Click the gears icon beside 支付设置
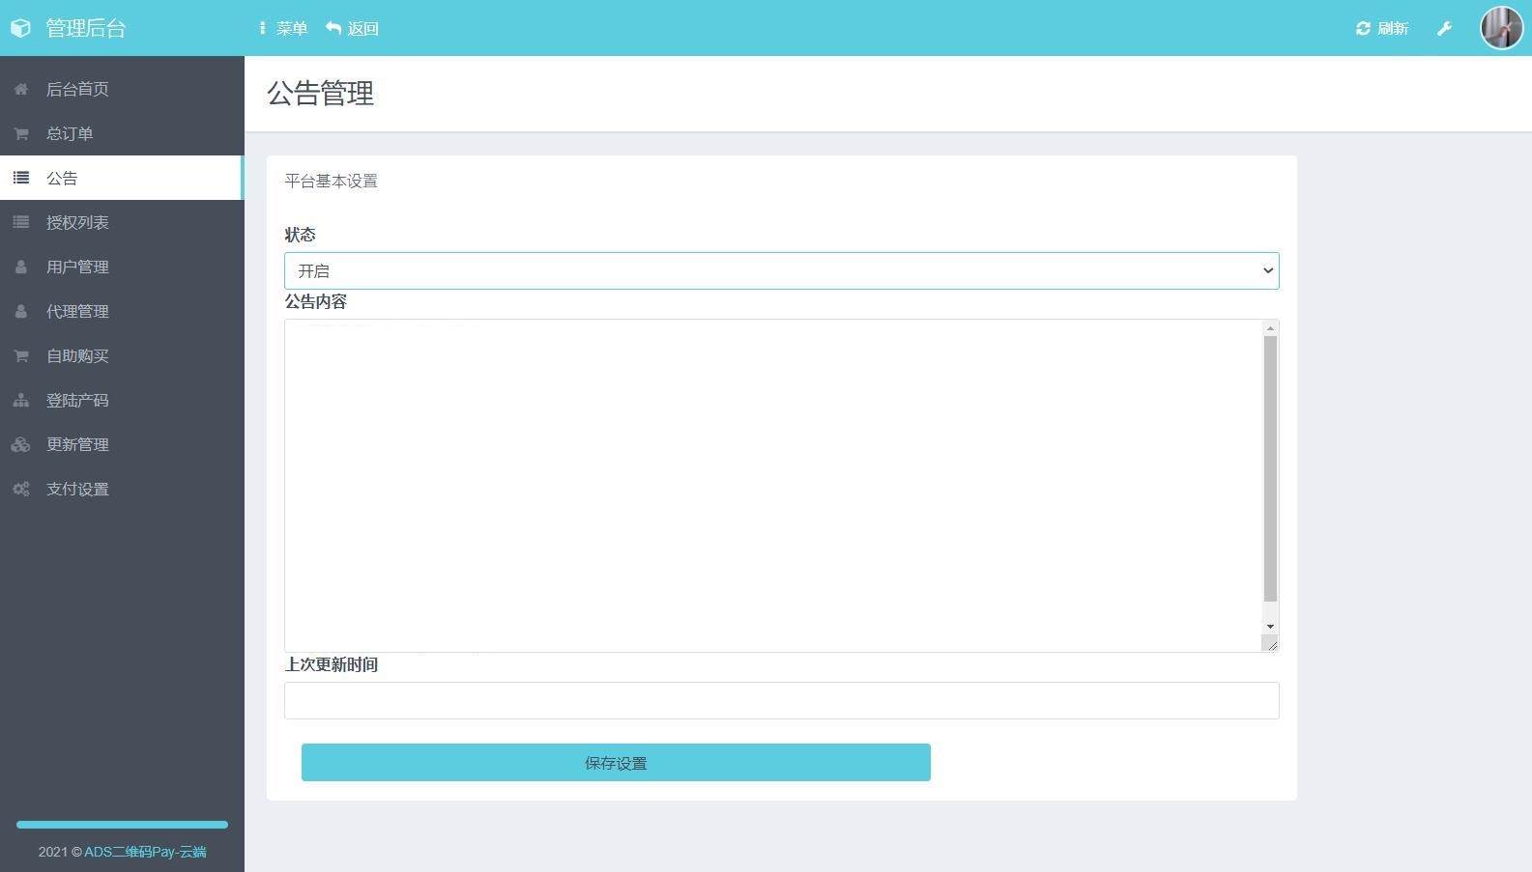The image size is (1532, 872). pyautogui.click(x=20, y=489)
